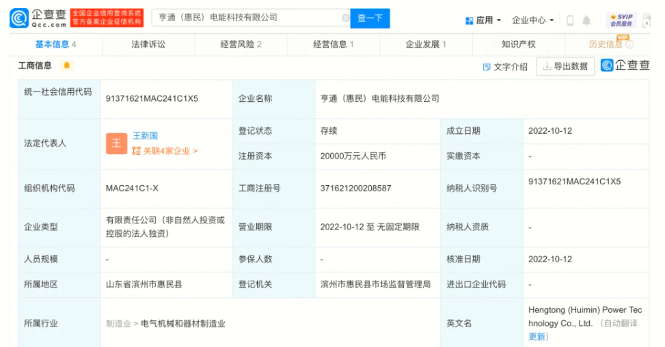
Task: Click the 更新 link for English name
Action: (x=537, y=337)
